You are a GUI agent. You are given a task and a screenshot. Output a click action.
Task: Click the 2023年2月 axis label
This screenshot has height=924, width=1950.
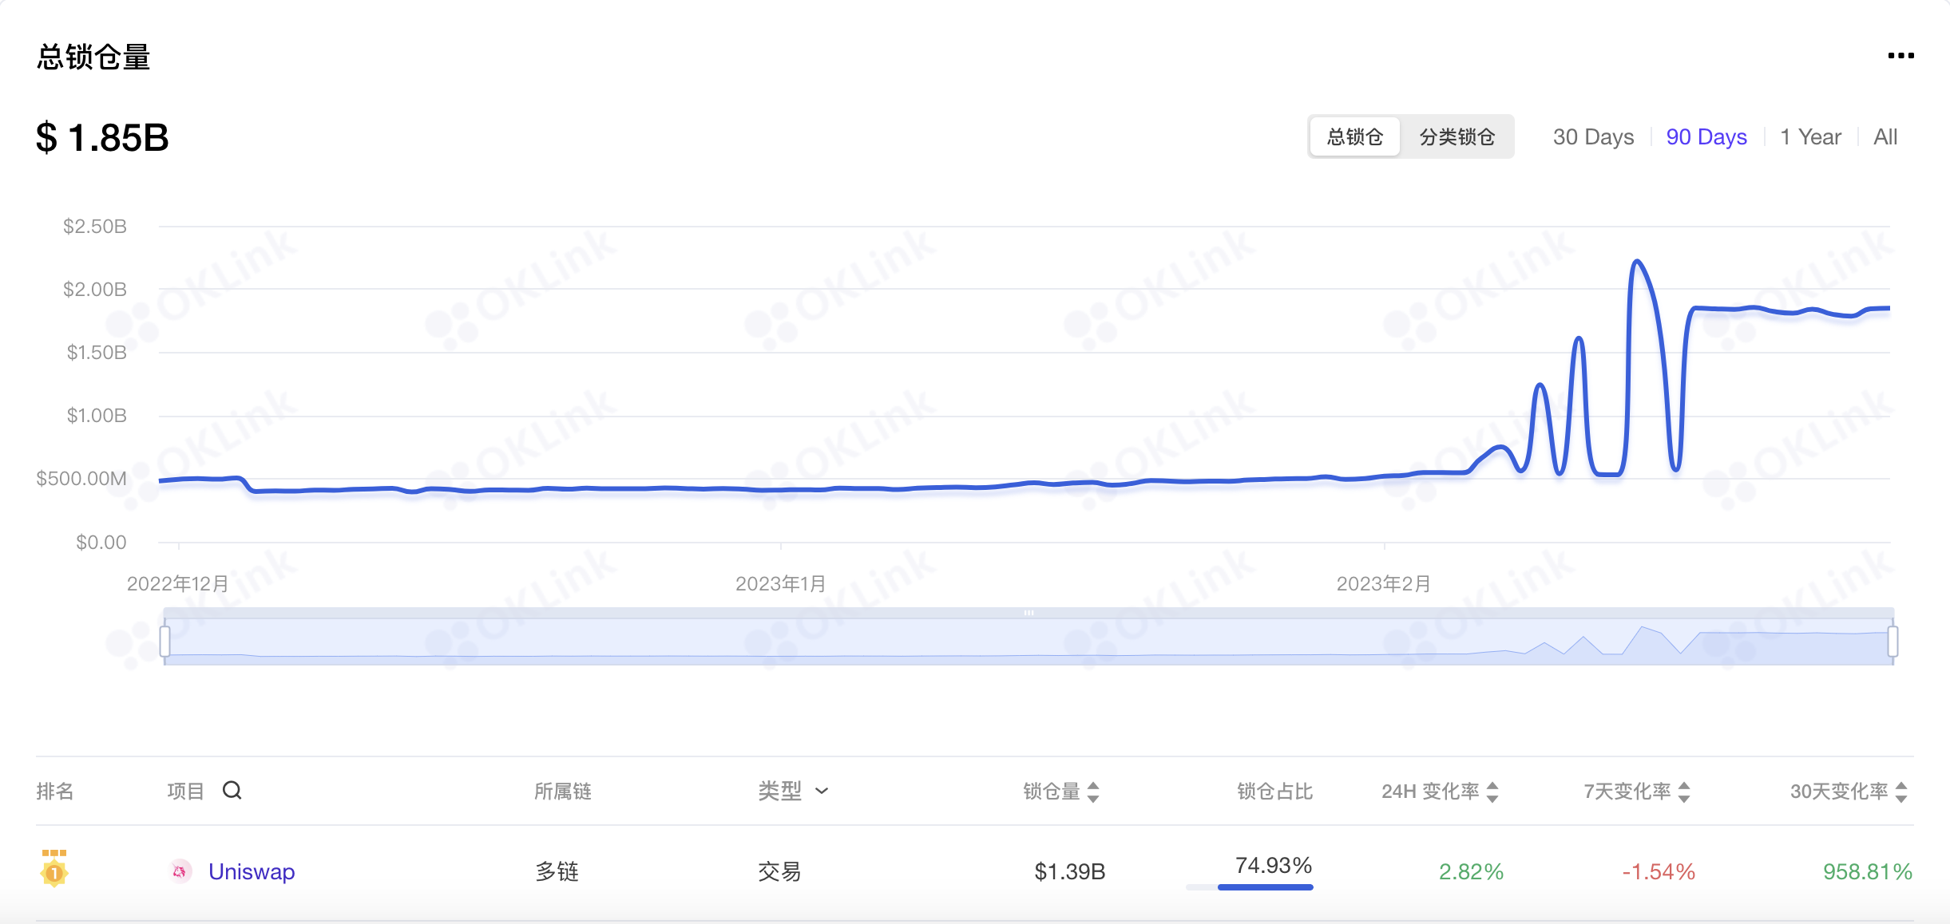tap(1384, 583)
